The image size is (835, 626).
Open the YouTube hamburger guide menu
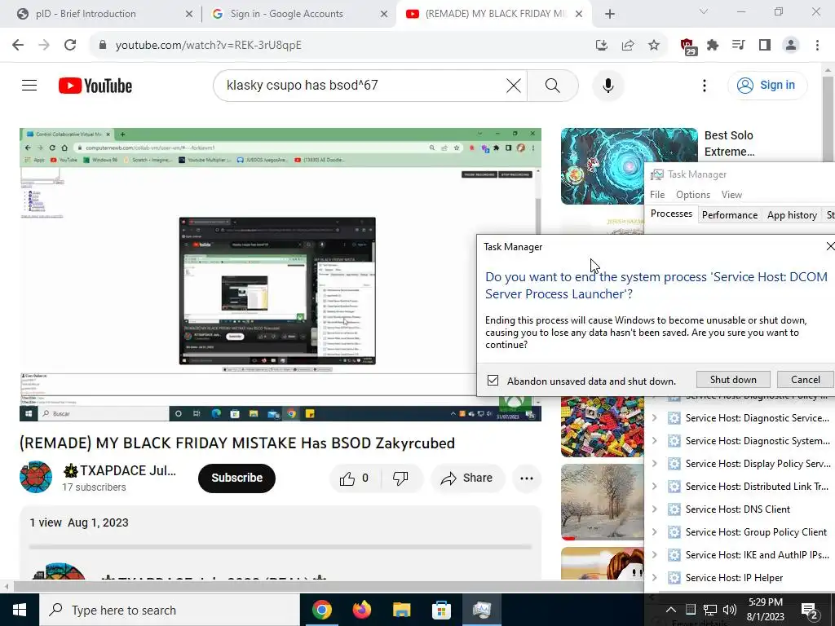pyautogui.click(x=29, y=85)
